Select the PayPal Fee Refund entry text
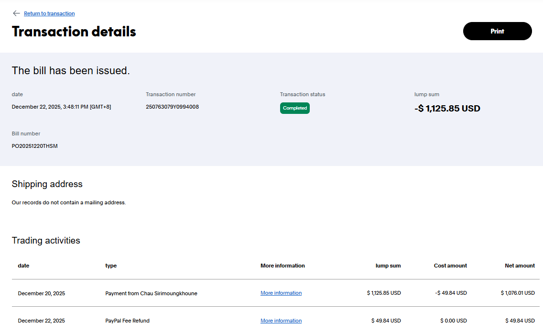Image resolution: width=543 pixels, height=334 pixels. pos(126,321)
